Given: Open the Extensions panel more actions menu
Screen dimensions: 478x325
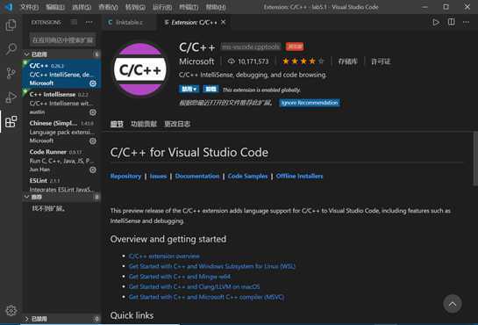Looking at the screenshot, I should [89, 22].
